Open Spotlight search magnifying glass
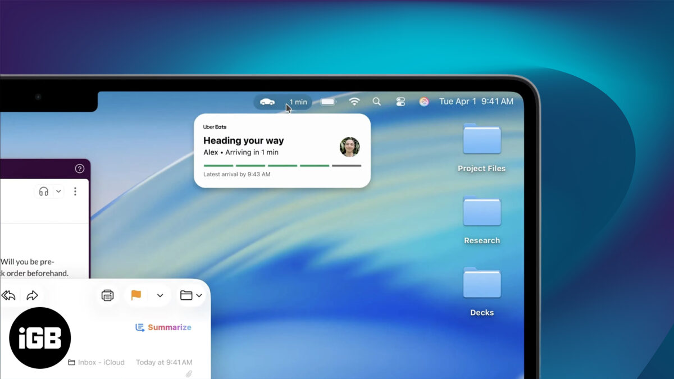Viewport: 674px width, 379px height. click(x=377, y=102)
